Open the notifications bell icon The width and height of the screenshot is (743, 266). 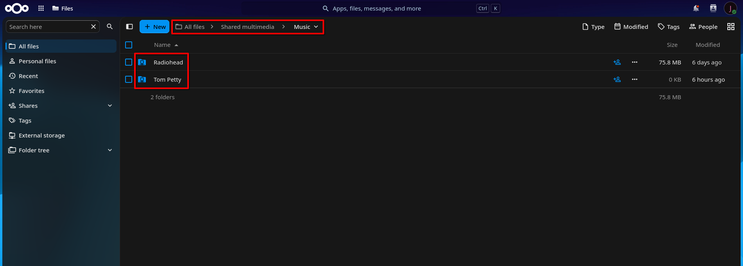click(696, 8)
